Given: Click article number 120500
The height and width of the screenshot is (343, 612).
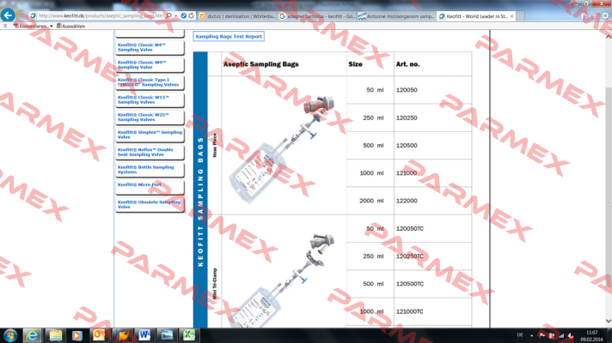Looking at the screenshot, I should tap(407, 145).
